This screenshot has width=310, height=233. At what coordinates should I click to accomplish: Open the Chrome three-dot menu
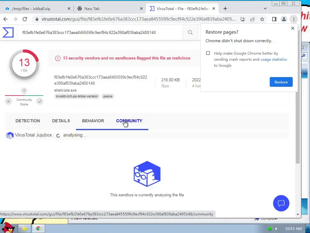point(294,19)
